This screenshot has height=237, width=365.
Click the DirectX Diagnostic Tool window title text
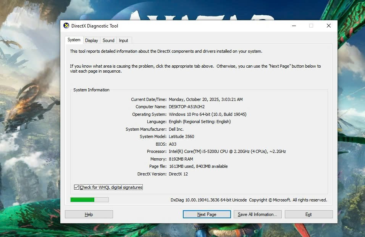(95, 26)
